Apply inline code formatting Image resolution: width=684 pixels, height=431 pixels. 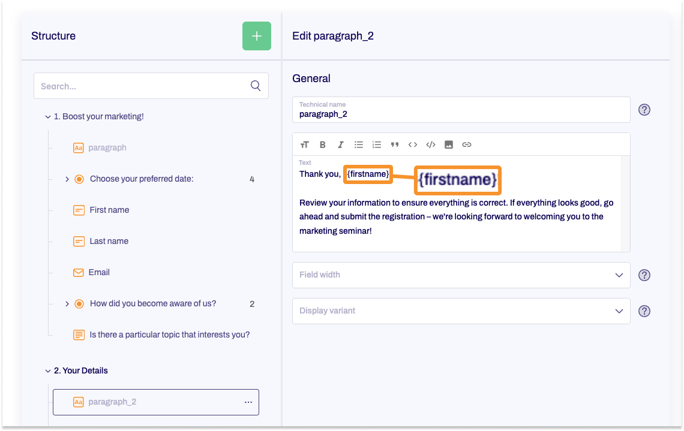(x=413, y=144)
